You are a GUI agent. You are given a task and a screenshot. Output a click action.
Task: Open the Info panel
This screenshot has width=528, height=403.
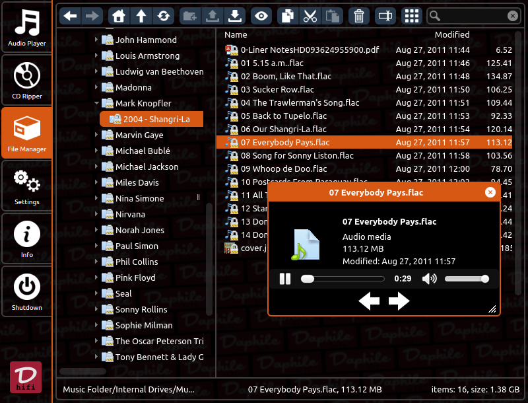click(26, 239)
